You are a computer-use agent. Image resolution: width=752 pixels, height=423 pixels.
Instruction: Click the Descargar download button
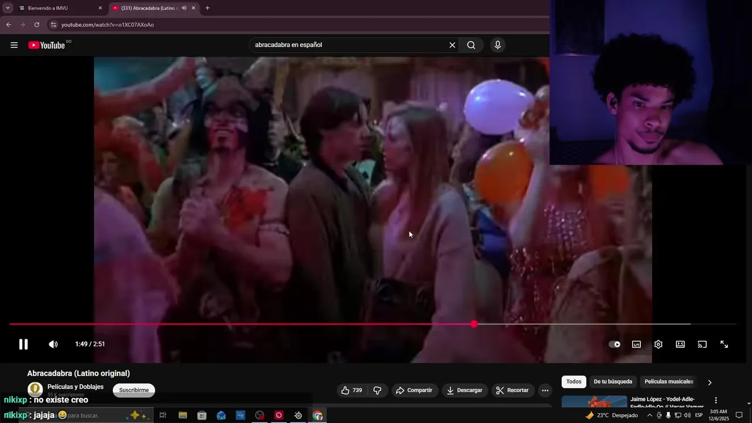(464, 390)
